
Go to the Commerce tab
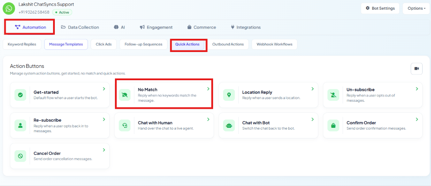tap(202, 27)
